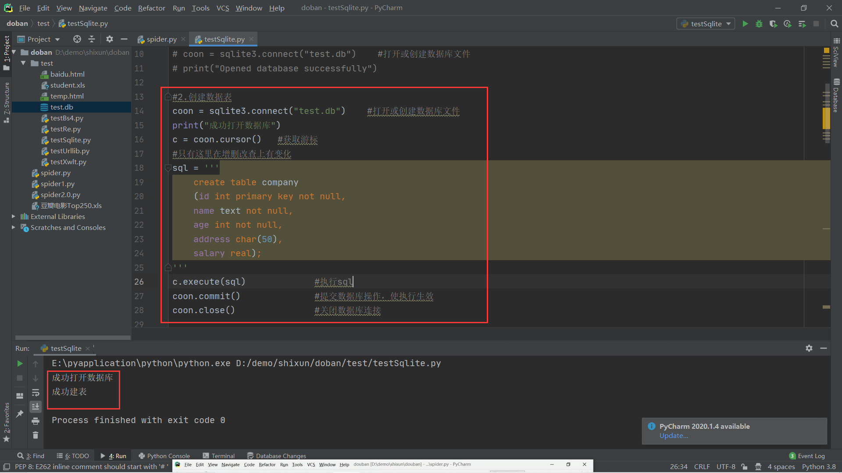This screenshot has width=842, height=473.
Task: Open the Refactor menu
Action: [151, 8]
